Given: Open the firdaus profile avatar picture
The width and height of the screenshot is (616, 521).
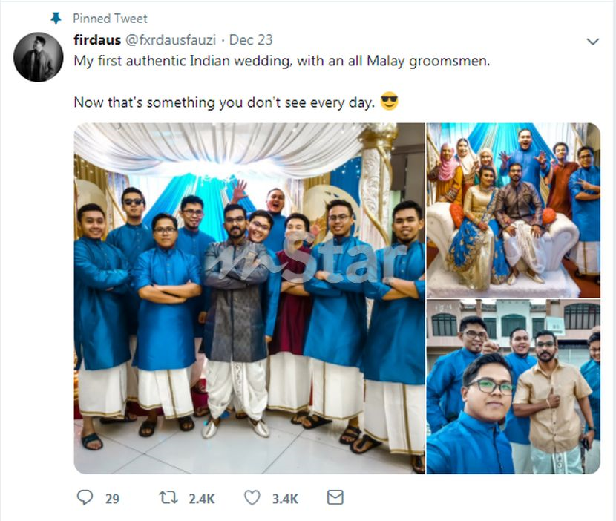Looking at the screenshot, I should point(38,57).
